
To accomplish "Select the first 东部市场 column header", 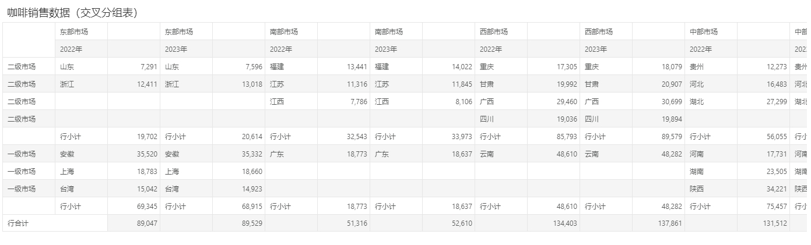I will coord(82,31).
